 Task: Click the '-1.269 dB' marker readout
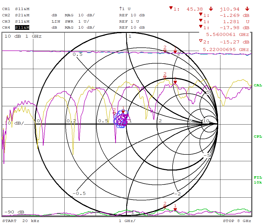click(234, 15)
